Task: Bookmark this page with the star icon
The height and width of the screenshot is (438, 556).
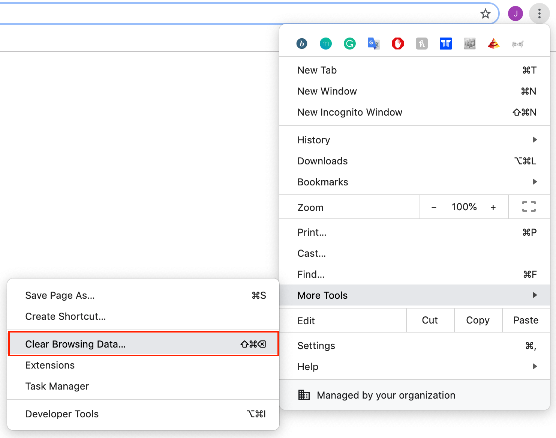Action: pos(486,14)
